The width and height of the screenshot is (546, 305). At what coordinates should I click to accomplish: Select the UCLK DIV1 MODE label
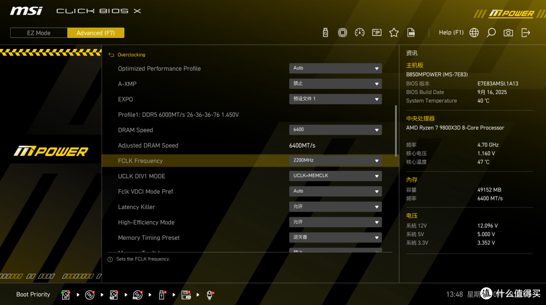pos(142,176)
